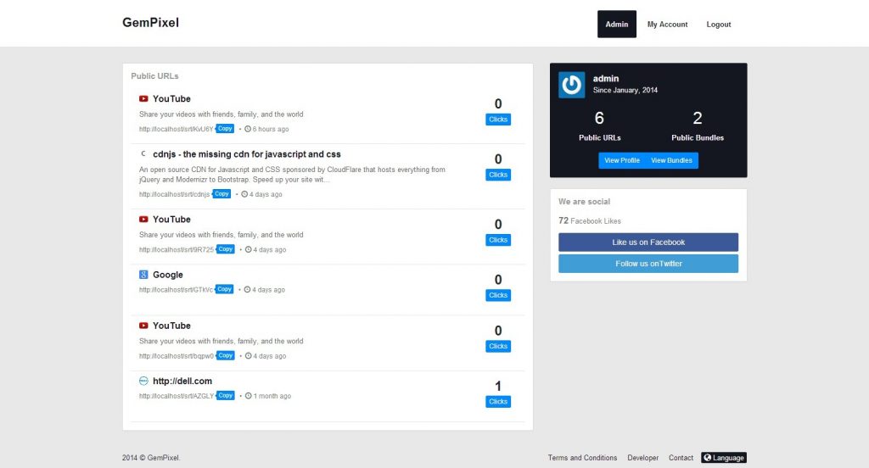Copy the short URL ending in 9R725

tap(225, 249)
